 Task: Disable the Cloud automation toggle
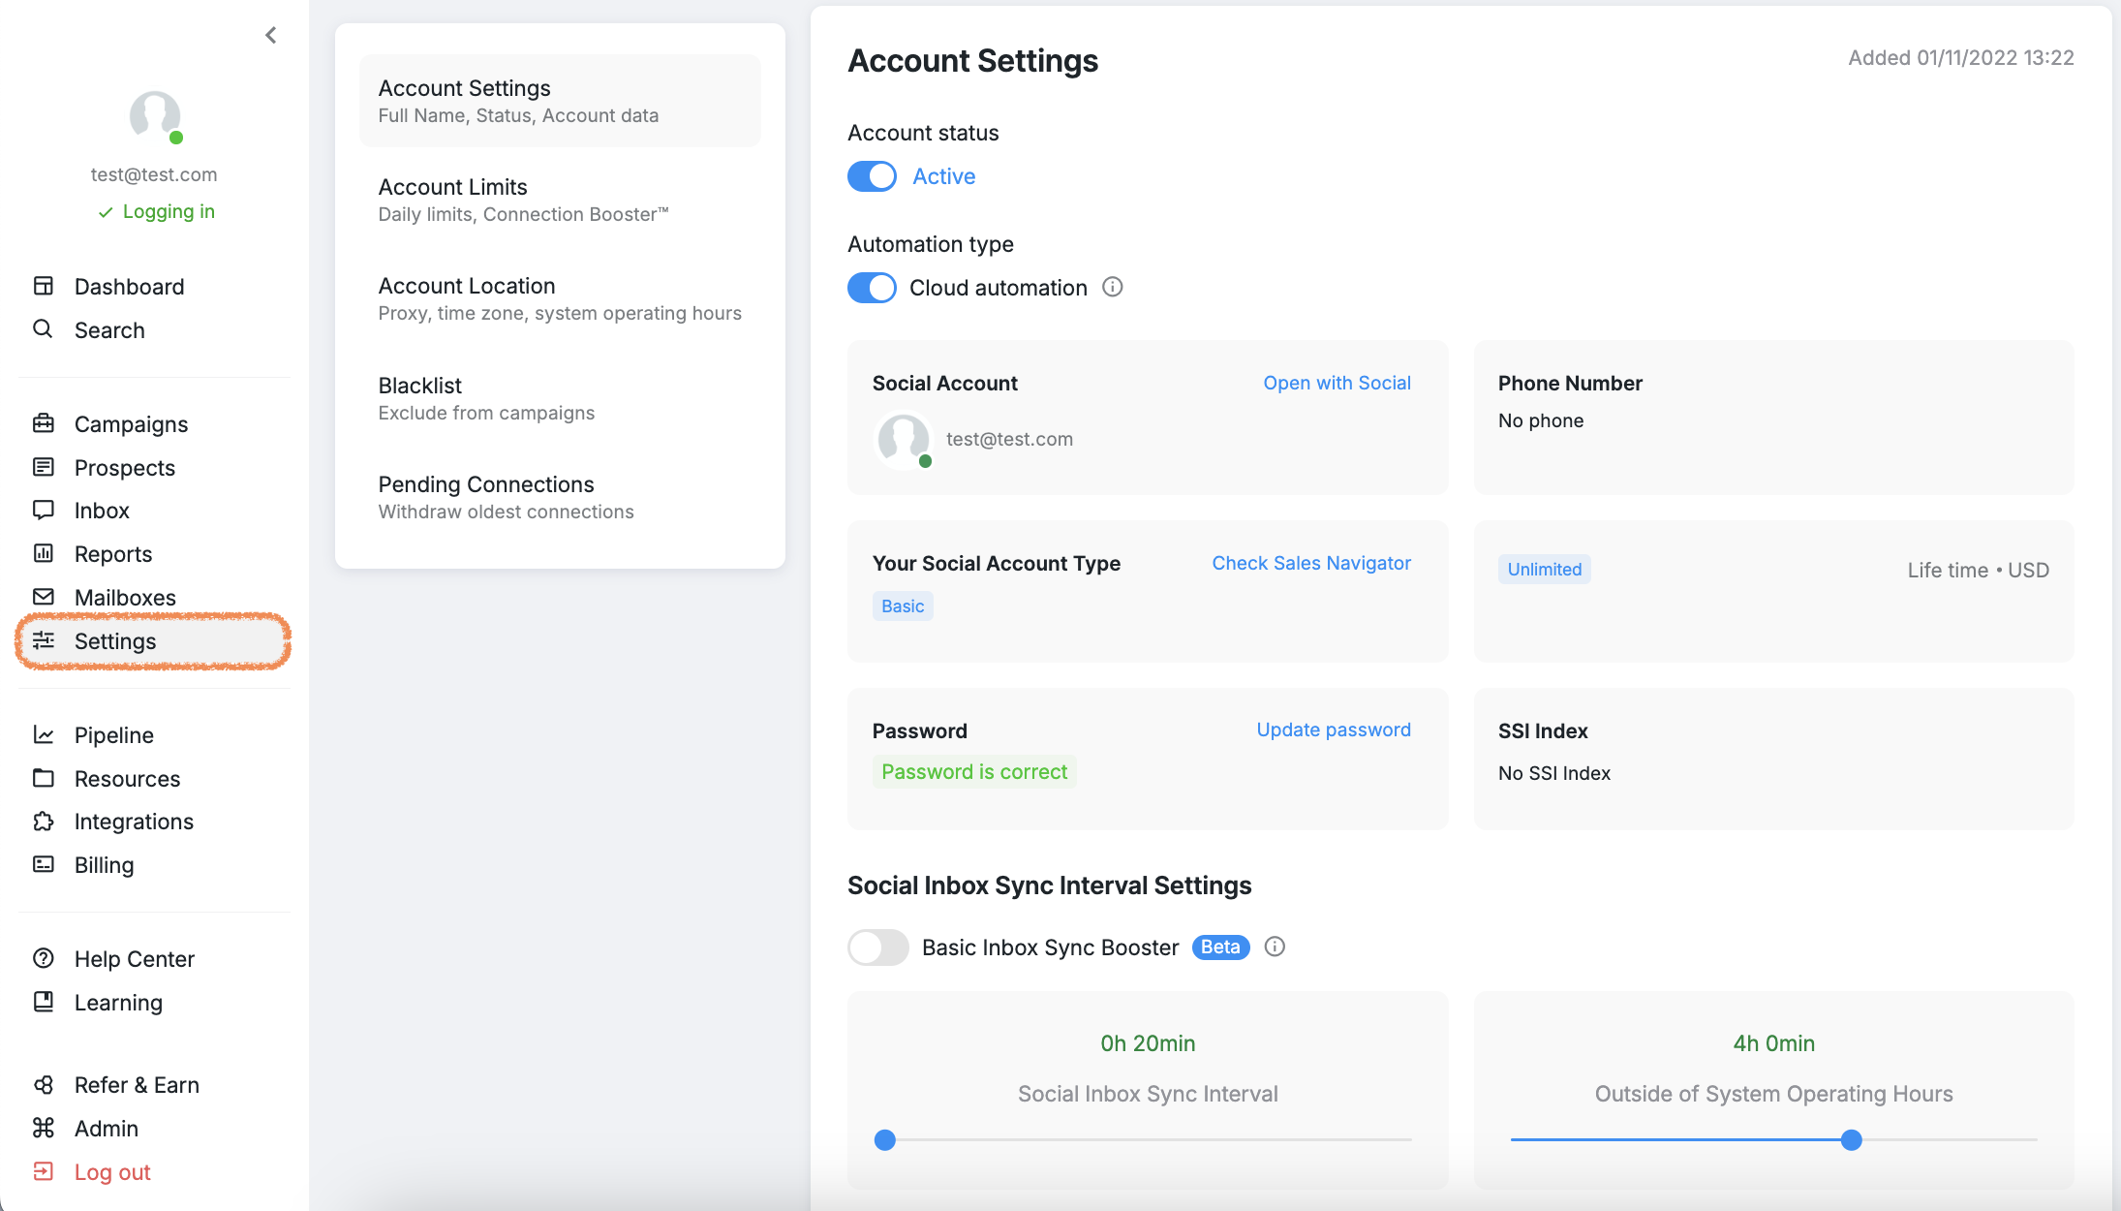[x=872, y=288]
